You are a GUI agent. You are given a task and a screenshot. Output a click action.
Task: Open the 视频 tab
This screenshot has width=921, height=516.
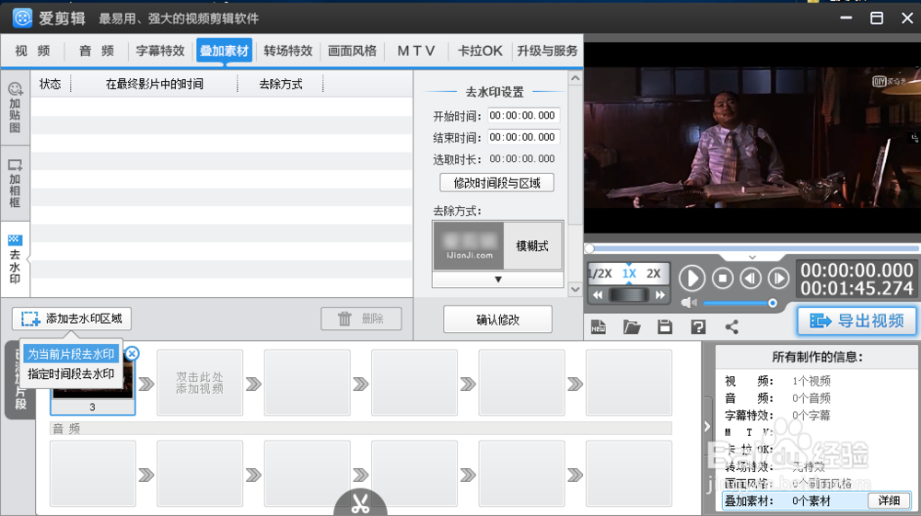coord(32,51)
